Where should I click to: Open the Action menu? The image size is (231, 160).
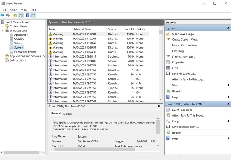[x=13, y=10]
